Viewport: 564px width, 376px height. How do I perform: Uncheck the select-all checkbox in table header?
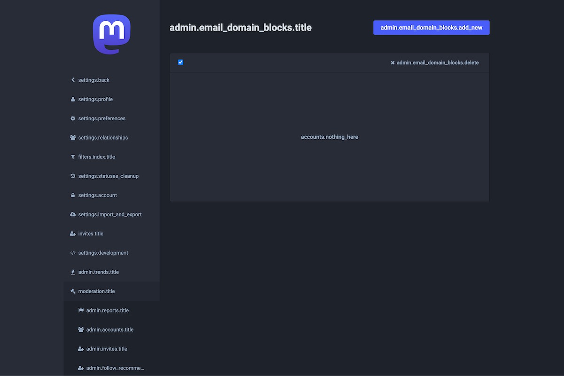click(180, 63)
